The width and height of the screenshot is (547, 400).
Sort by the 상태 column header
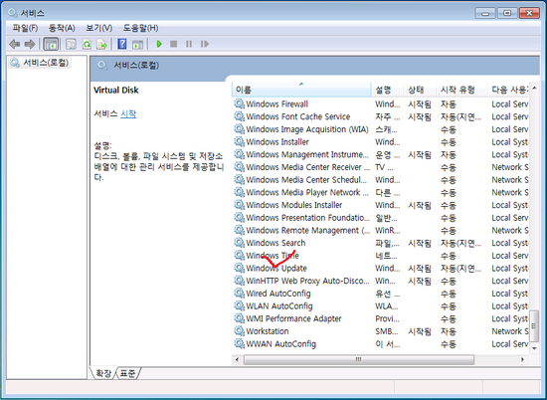click(420, 90)
